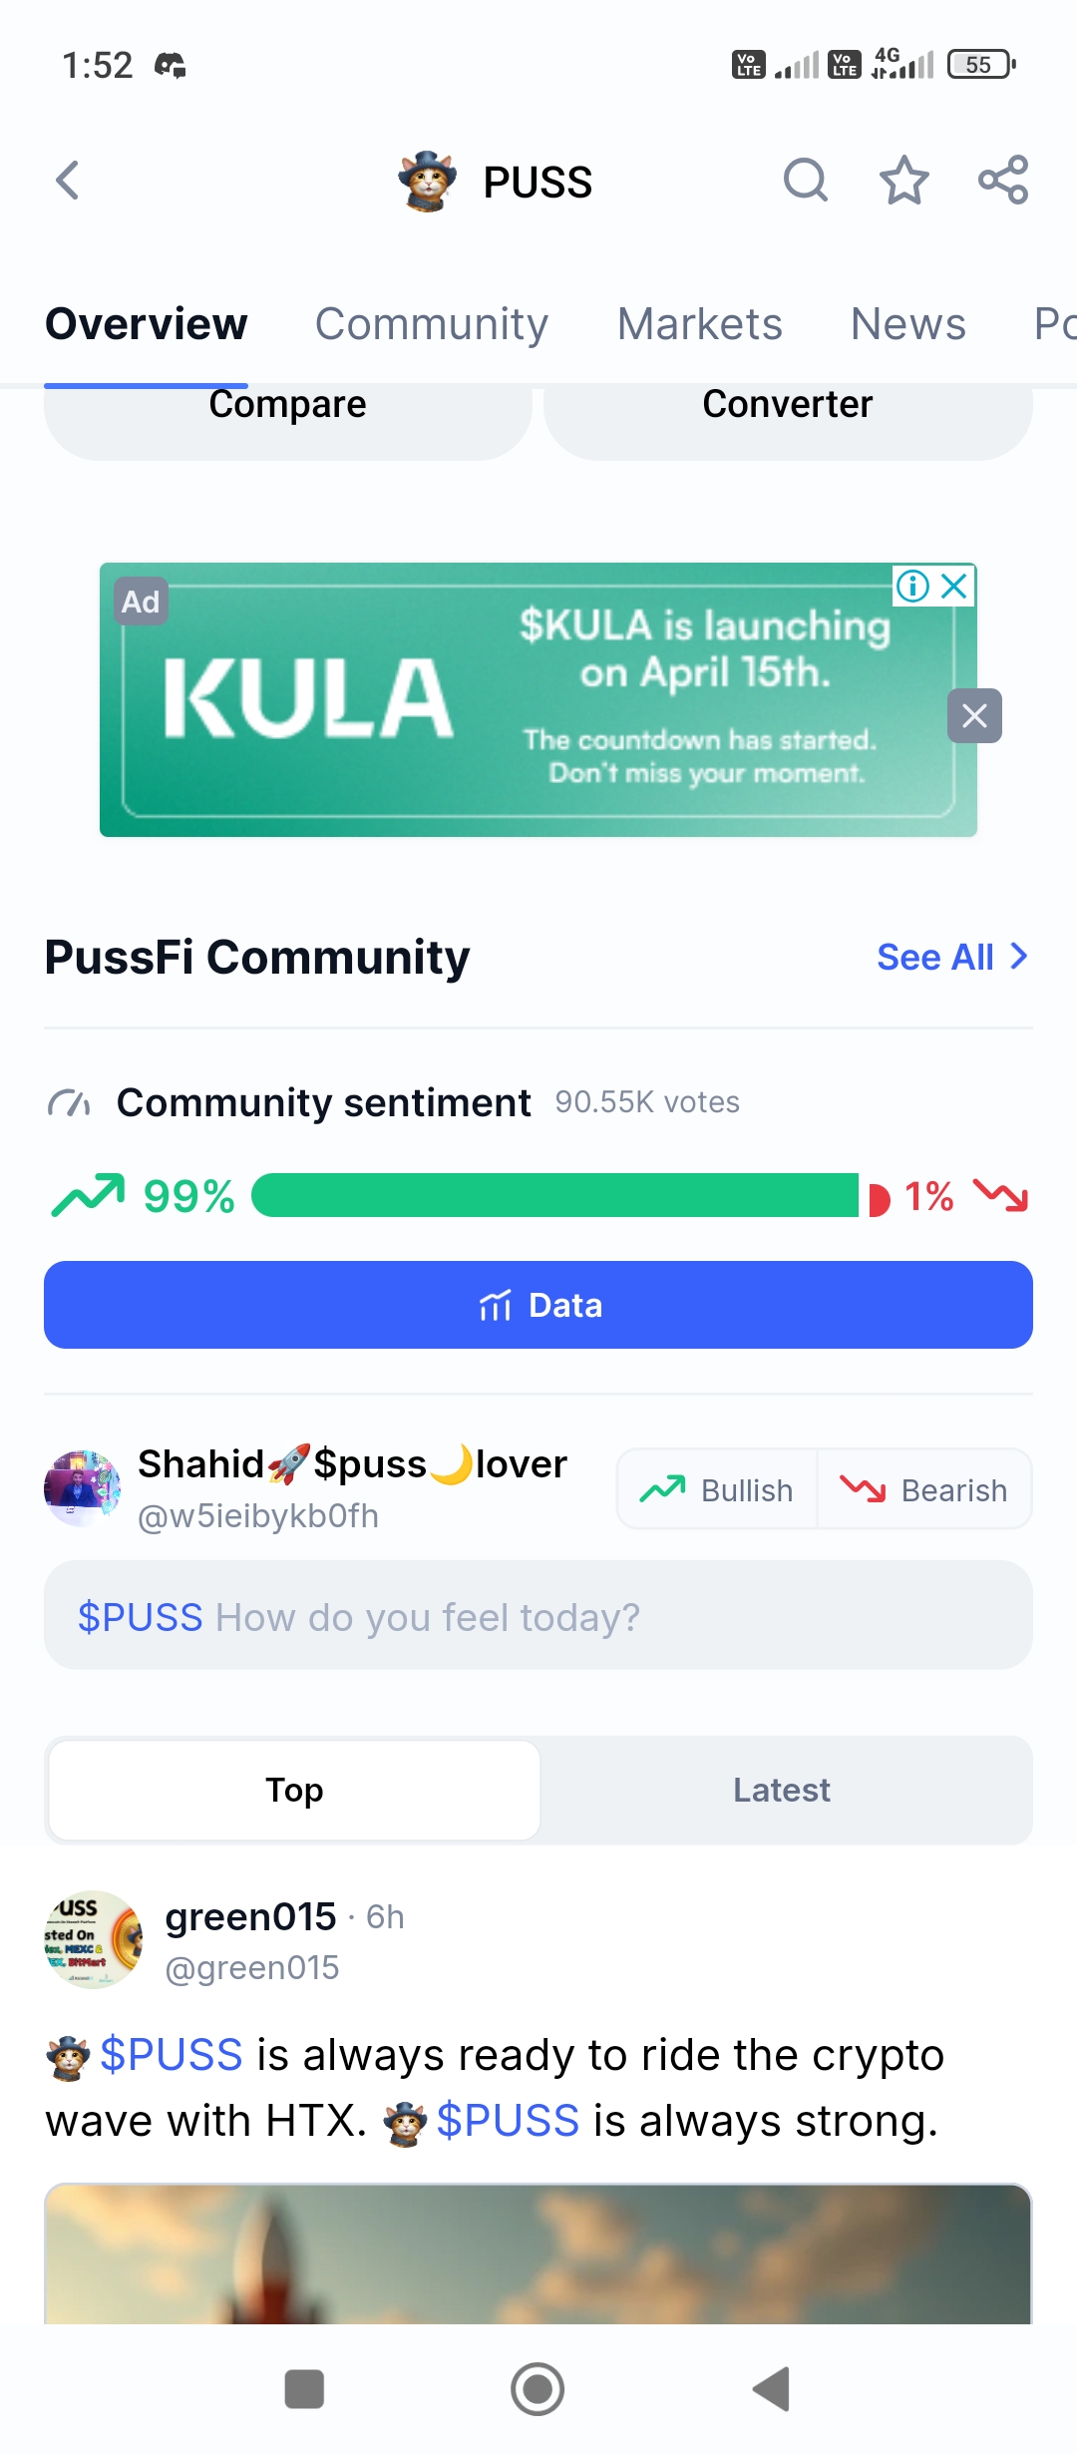Viewport: 1077px width, 2454px height.
Task: Open the Markets tab
Action: [699, 324]
